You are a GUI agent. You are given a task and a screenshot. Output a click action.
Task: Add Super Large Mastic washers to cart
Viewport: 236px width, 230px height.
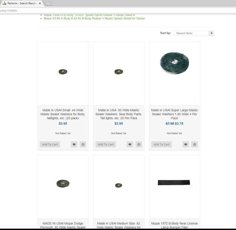162,144
